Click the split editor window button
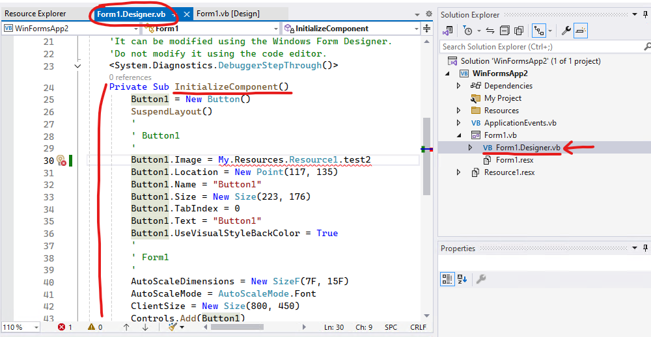This screenshot has height=337, width=651. pyautogui.click(x=427, y=29)
